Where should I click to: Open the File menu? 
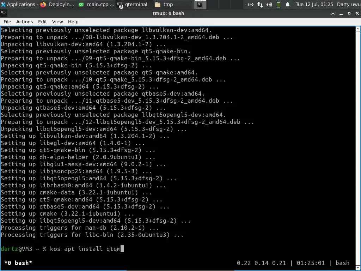click(x=7, y=22)
